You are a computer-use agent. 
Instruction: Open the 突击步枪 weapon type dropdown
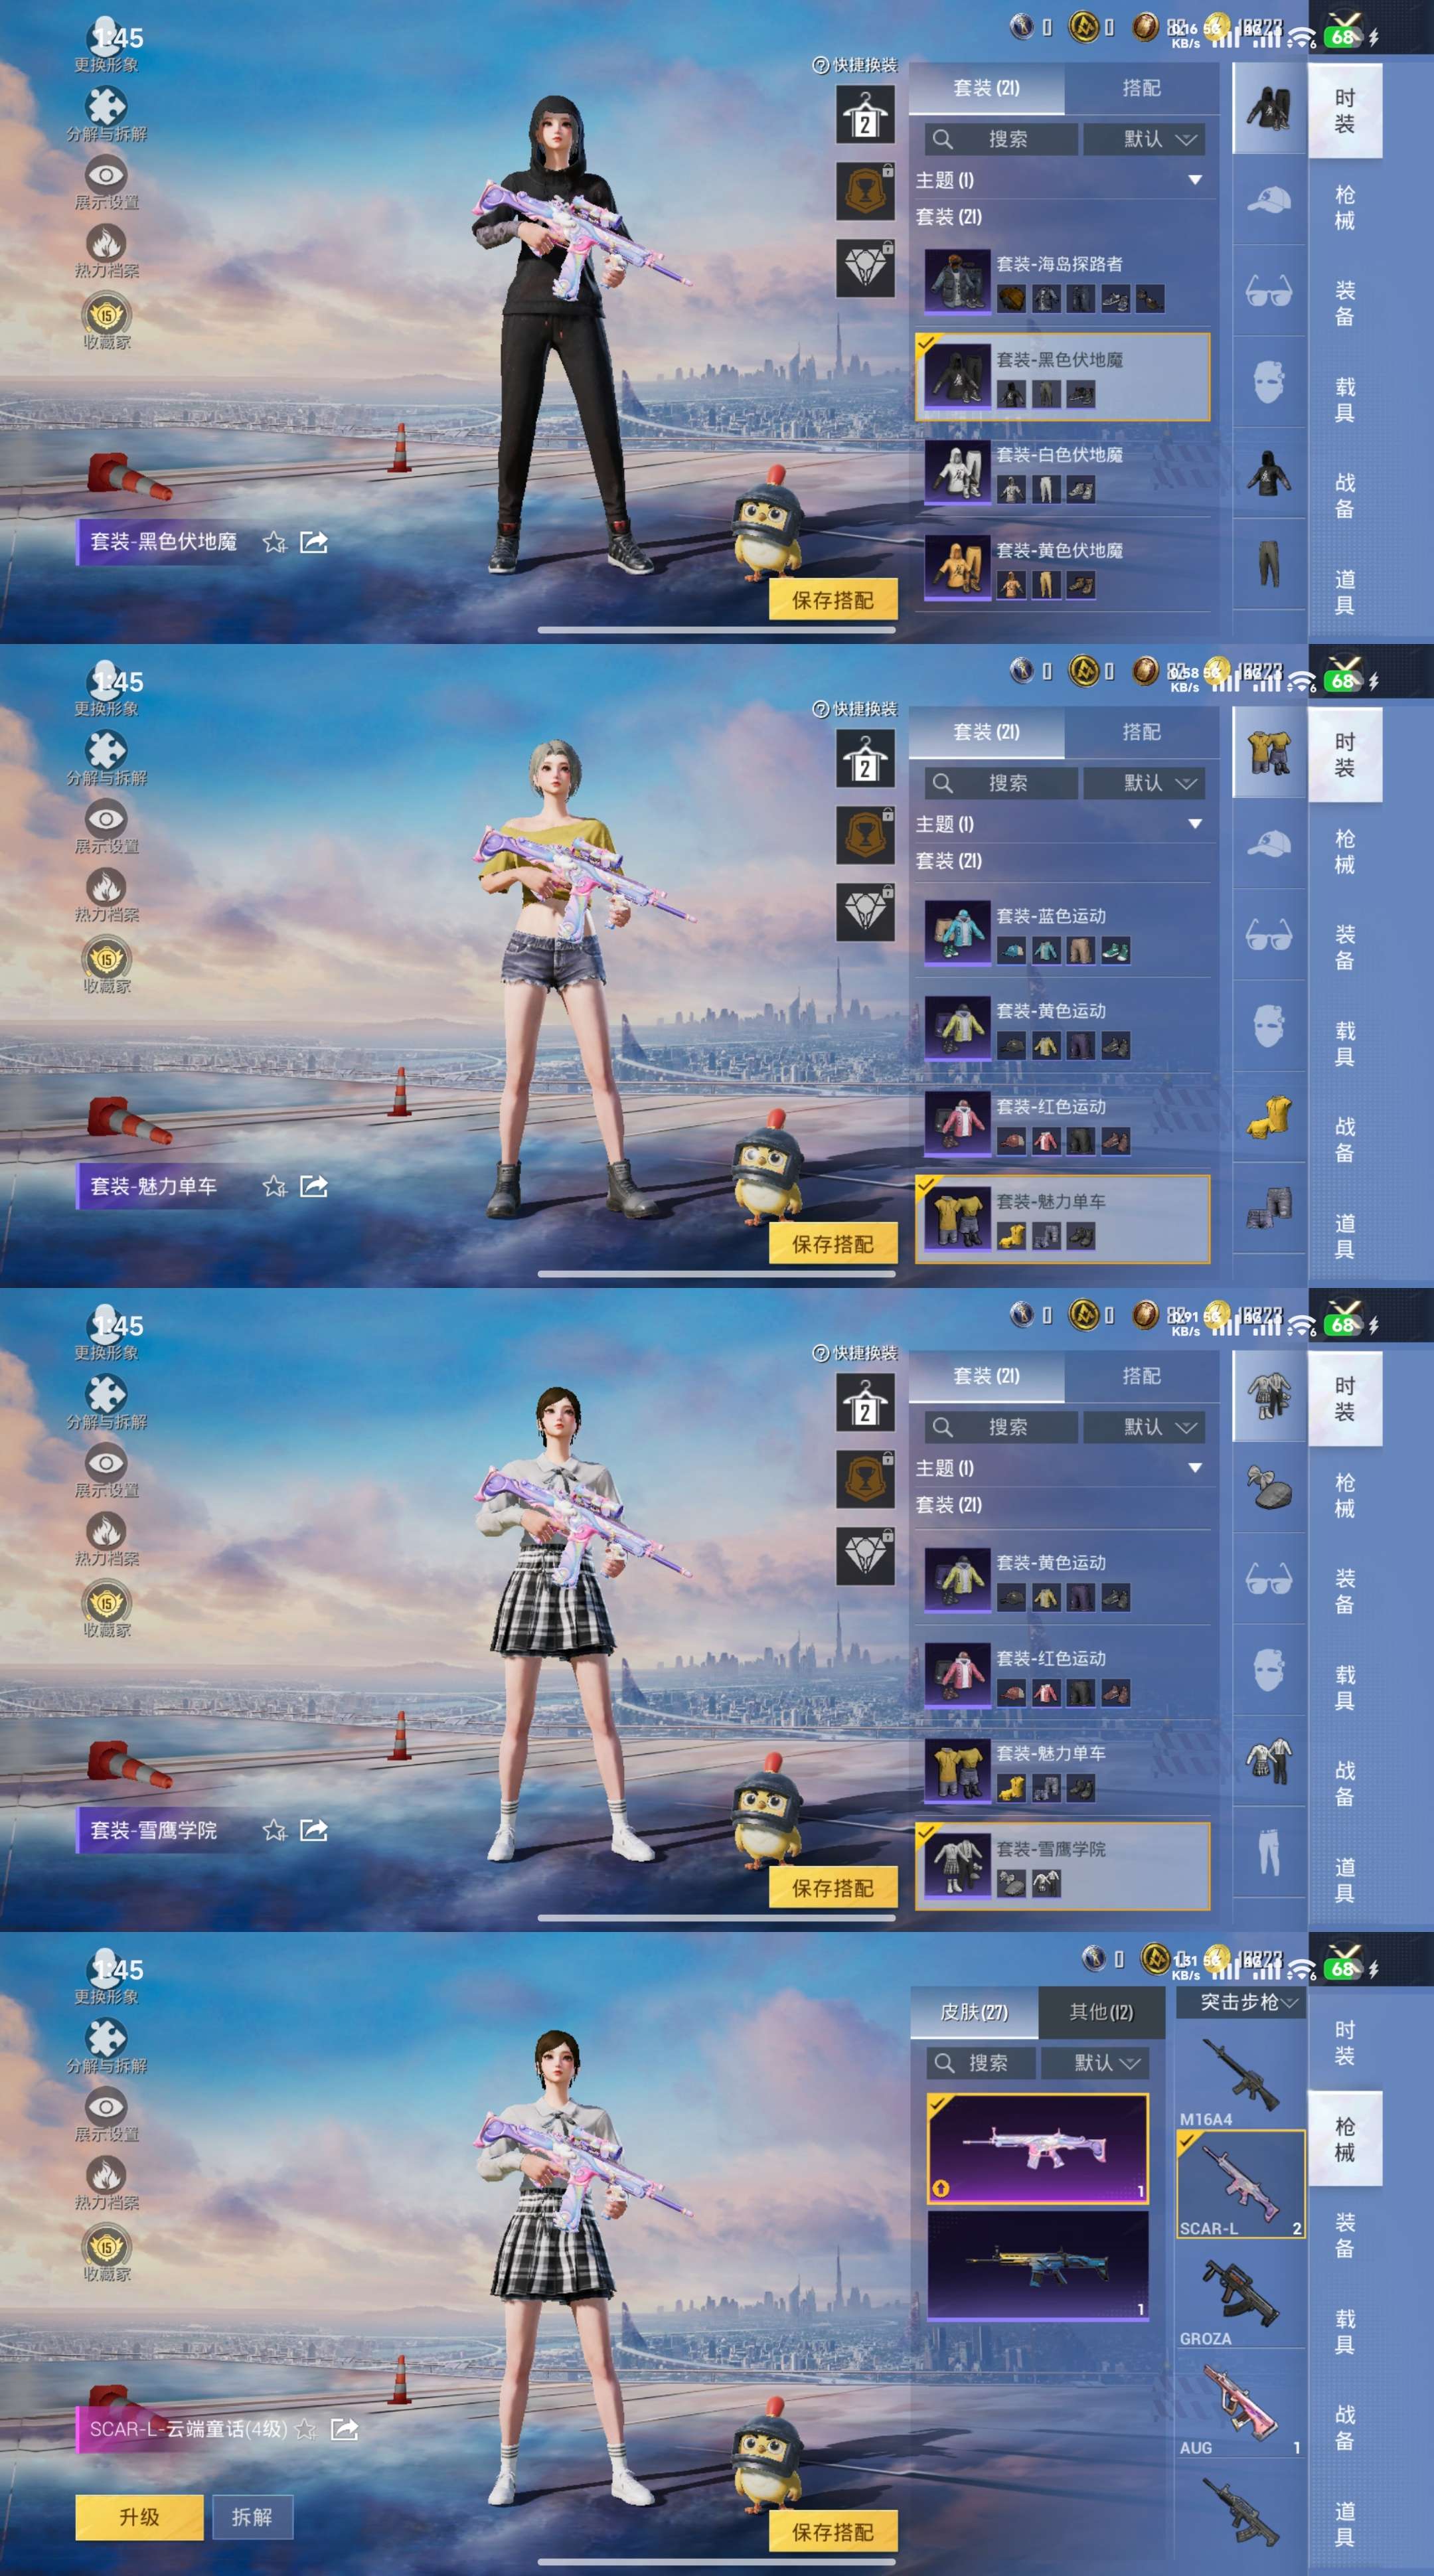pyautogui.click(x=1240, y=2002)
